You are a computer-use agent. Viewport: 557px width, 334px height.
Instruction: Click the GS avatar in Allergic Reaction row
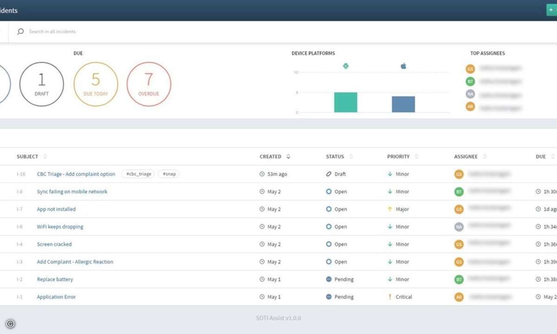tap(459, 262)
